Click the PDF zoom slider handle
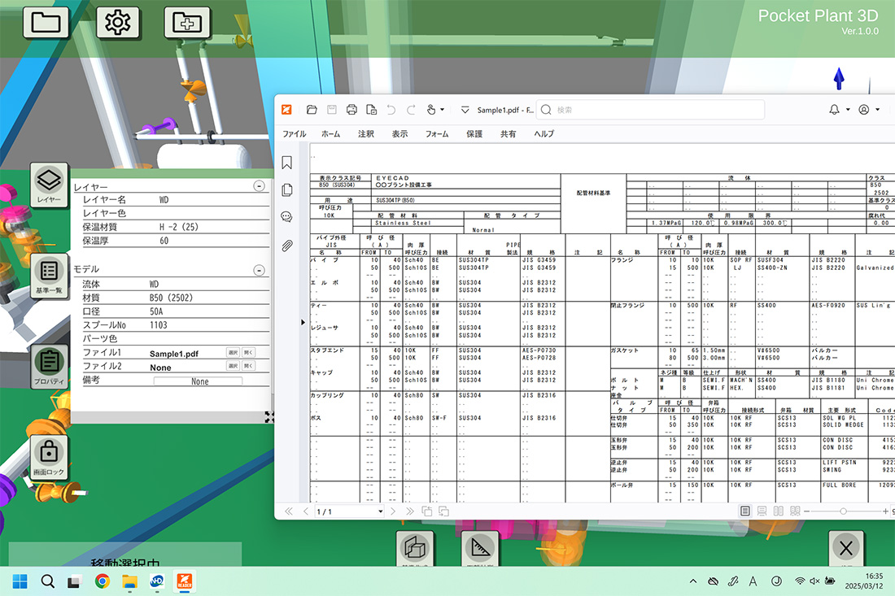Screen dimensions: 895x596 843,511
